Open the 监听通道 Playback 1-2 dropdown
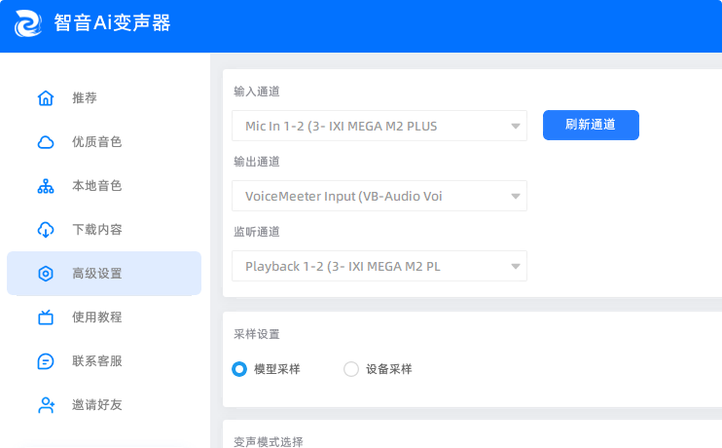Viewport: 722px width, 448px height. (x=379, y=266)
